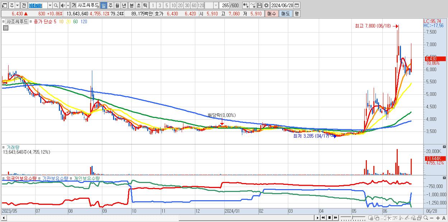Click the minus zoom out icon
Screen dimensions: 448x222
[x=431, y=218]
